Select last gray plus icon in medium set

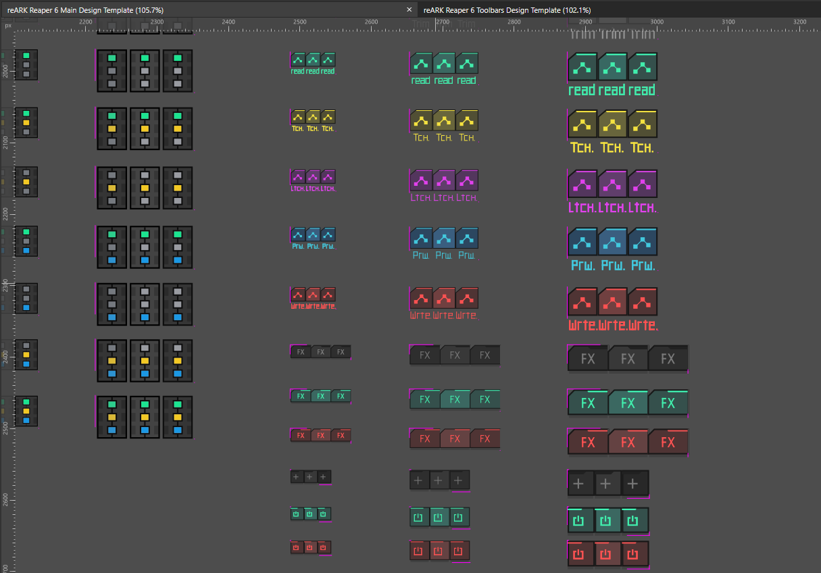[459, 480]
